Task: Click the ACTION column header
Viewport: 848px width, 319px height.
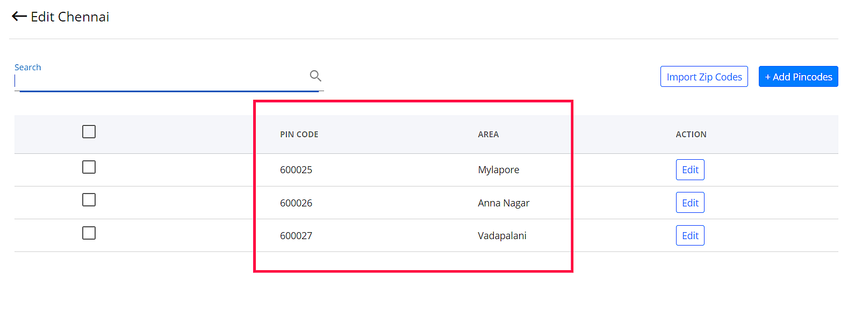Action: [x=691, y=135]
